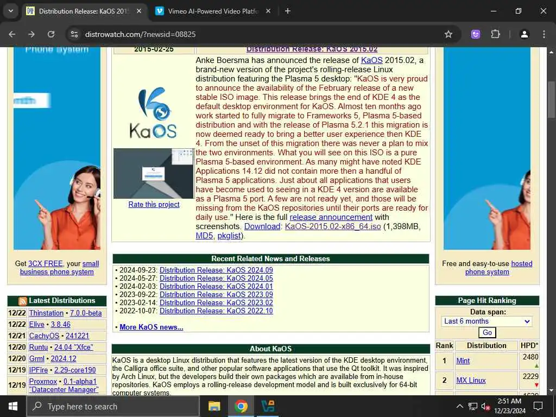Open the Distribution Release: KaOS 2015.02 heading link
The image size is (556, 417).
(x=312, y=49)
